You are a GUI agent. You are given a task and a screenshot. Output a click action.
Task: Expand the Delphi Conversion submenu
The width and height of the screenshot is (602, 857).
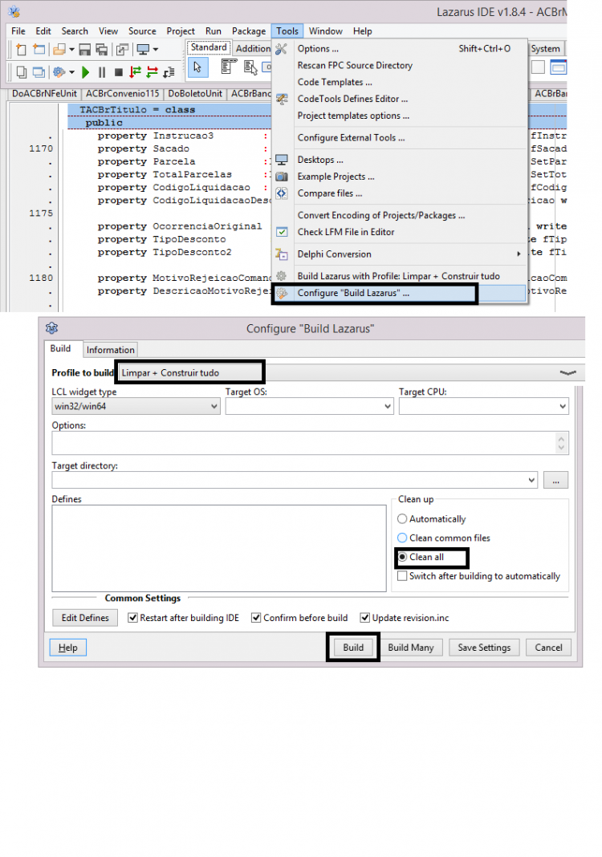[519, 254]
